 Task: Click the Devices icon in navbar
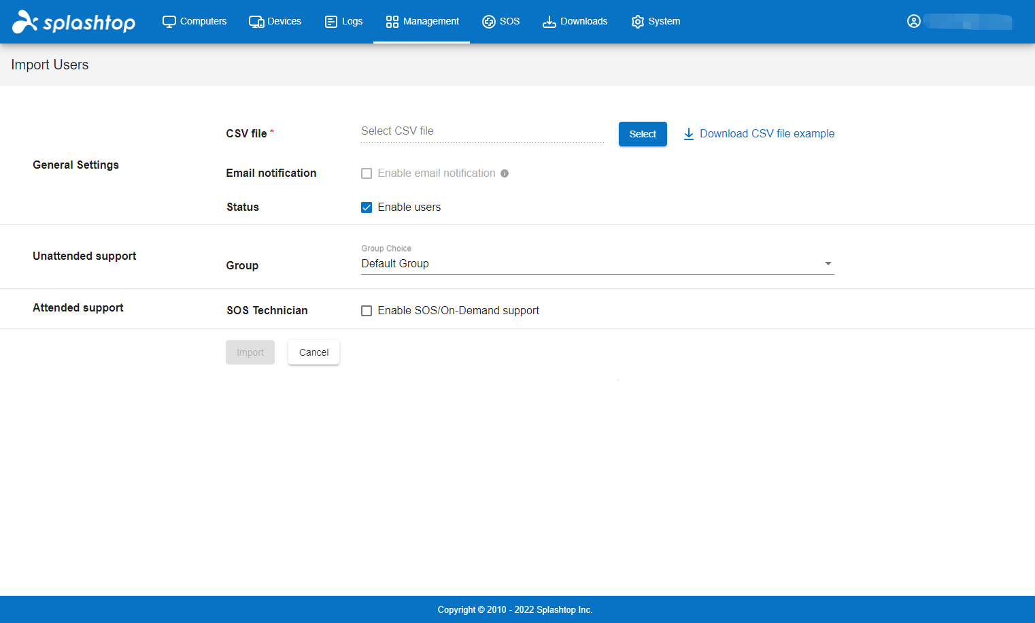[256, 22]
